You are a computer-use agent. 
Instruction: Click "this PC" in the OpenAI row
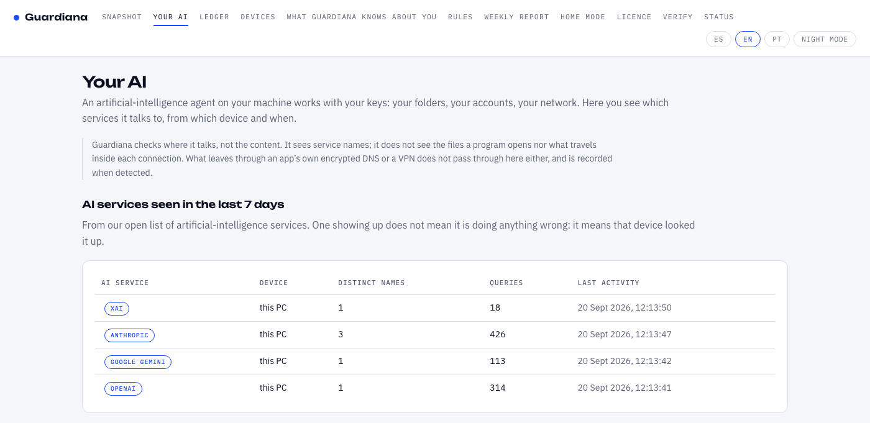273,388
